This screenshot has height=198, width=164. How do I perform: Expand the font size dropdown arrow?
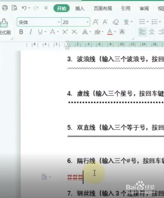(87, 22)
